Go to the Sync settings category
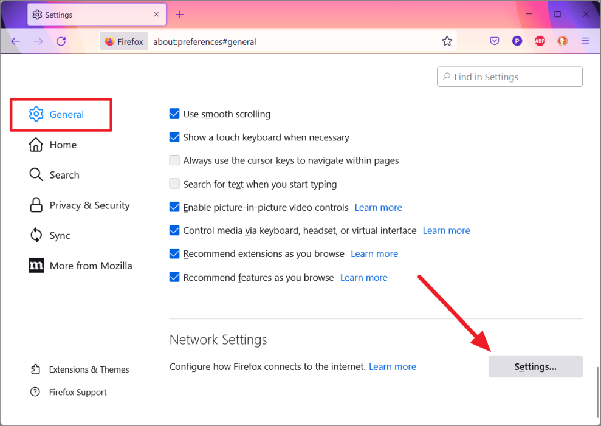 click(x=50, y=235)
